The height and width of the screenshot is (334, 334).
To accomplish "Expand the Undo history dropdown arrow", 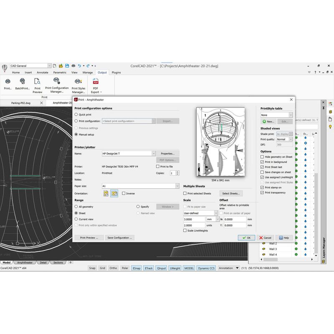I will pyautogui.click(x=84, y=66).
